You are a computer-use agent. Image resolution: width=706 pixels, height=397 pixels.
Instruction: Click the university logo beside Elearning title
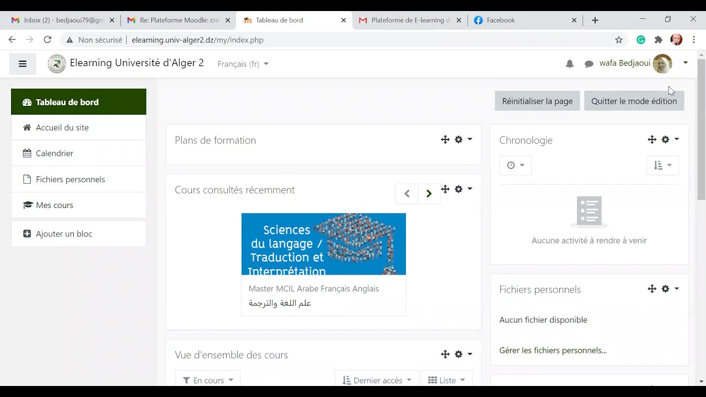pos(56,64)
